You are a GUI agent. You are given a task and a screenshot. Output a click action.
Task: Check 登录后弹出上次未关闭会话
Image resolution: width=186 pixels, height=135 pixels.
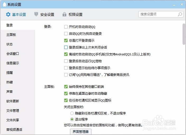[x=66, y=47]
